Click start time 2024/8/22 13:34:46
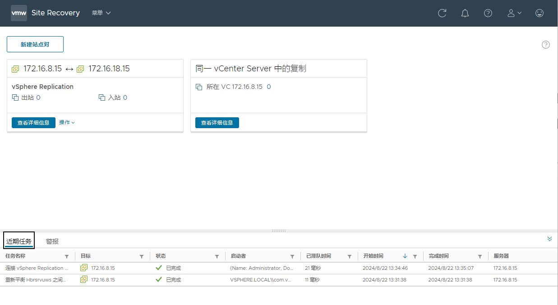 coord(385,268)
